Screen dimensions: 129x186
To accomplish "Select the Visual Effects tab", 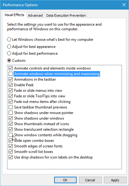I will pyautogui.click(x=14, y=15).
